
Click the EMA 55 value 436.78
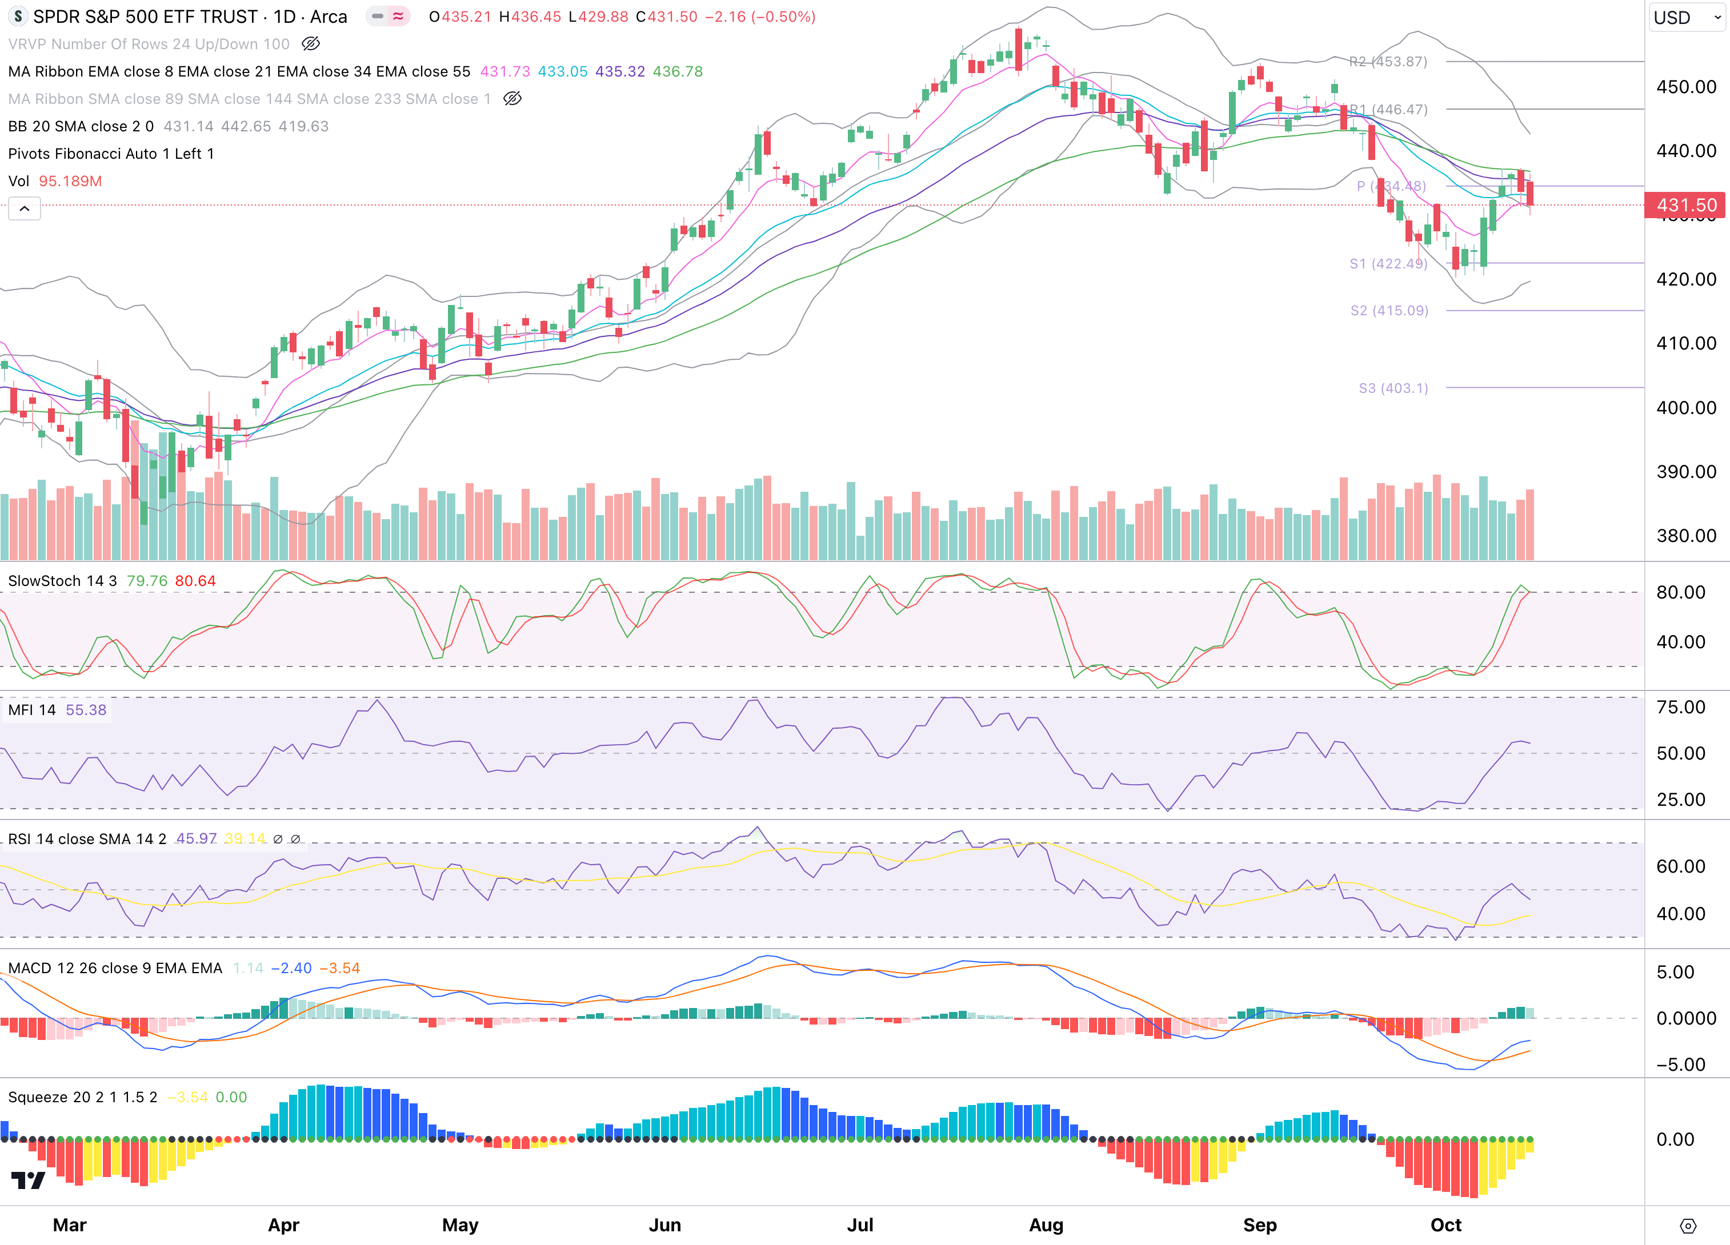pos(678,71)
